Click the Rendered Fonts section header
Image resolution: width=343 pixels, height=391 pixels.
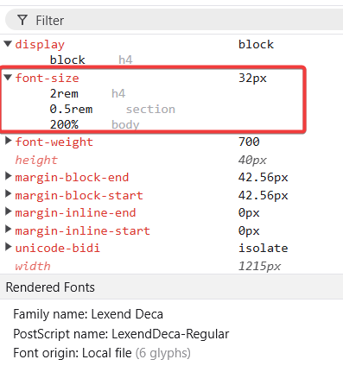click(171, 287)
